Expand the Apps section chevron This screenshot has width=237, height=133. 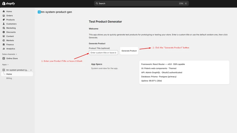8,64
